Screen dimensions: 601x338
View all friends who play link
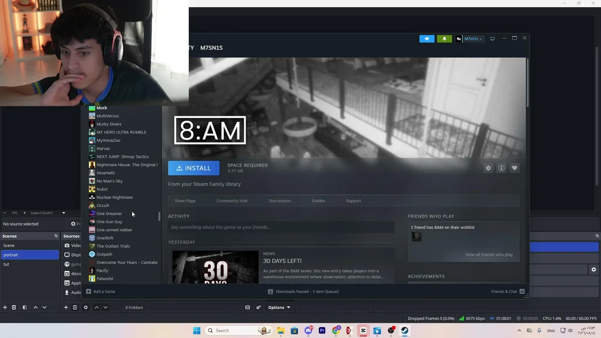point(489,255)
